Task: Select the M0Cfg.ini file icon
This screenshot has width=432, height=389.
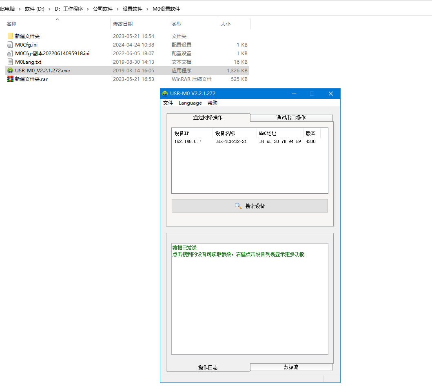Action: 10,45
